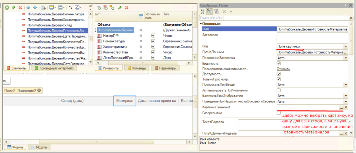Clear the properties search field with X

pyautogui.click(x=345, y=18)
